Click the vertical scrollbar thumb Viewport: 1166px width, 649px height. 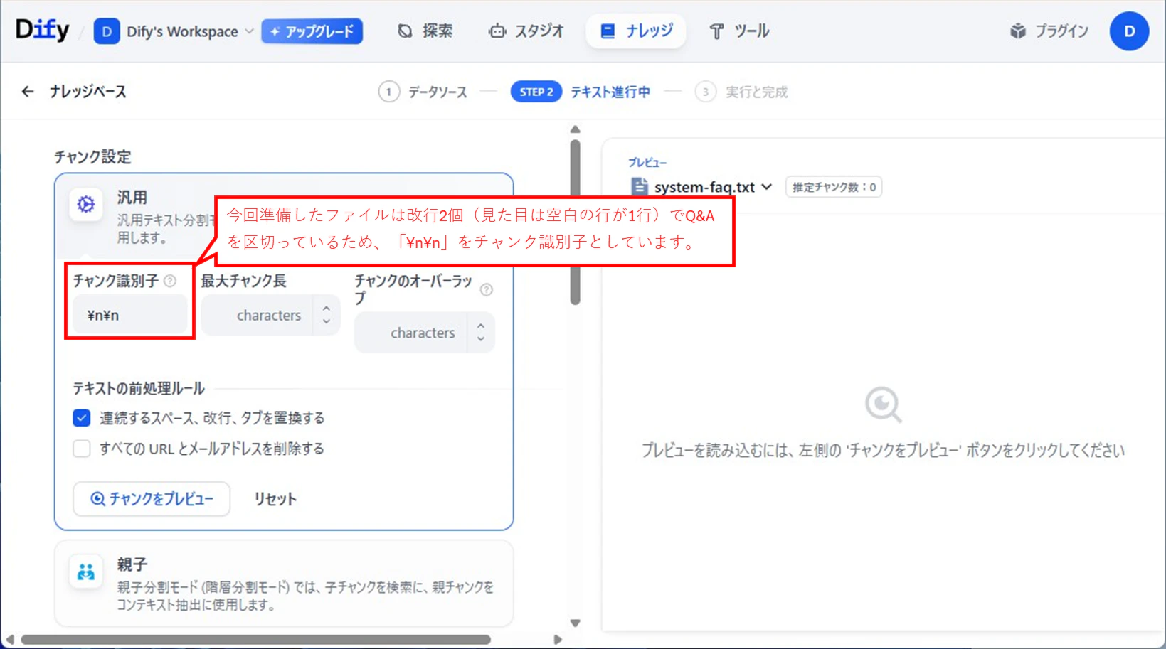(576, 222)
